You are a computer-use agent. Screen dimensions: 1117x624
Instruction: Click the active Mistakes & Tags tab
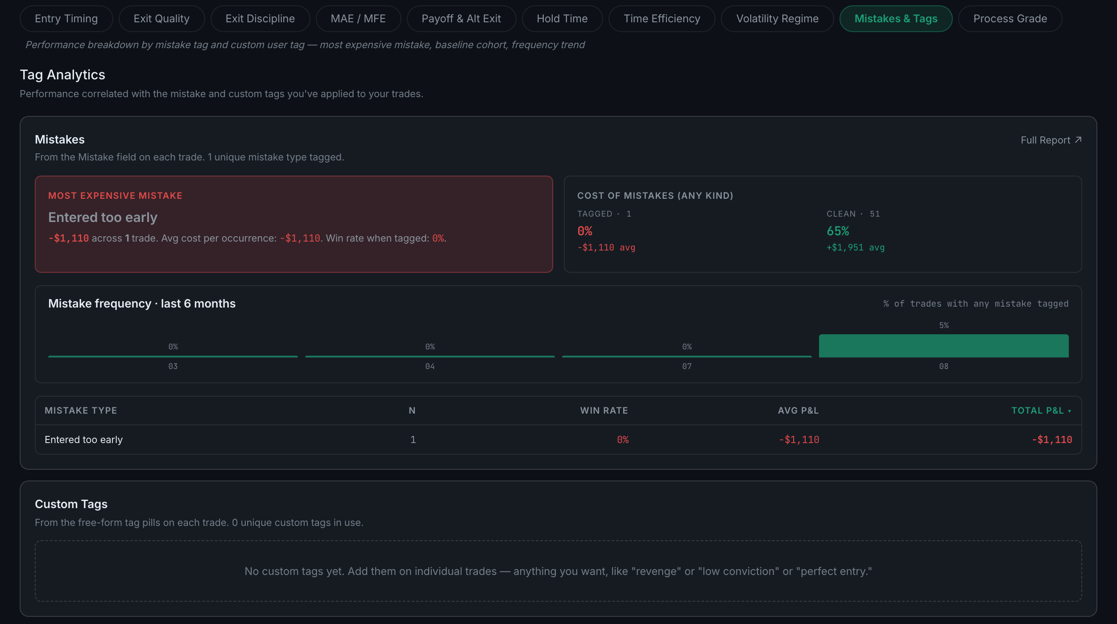pos(896,19)
